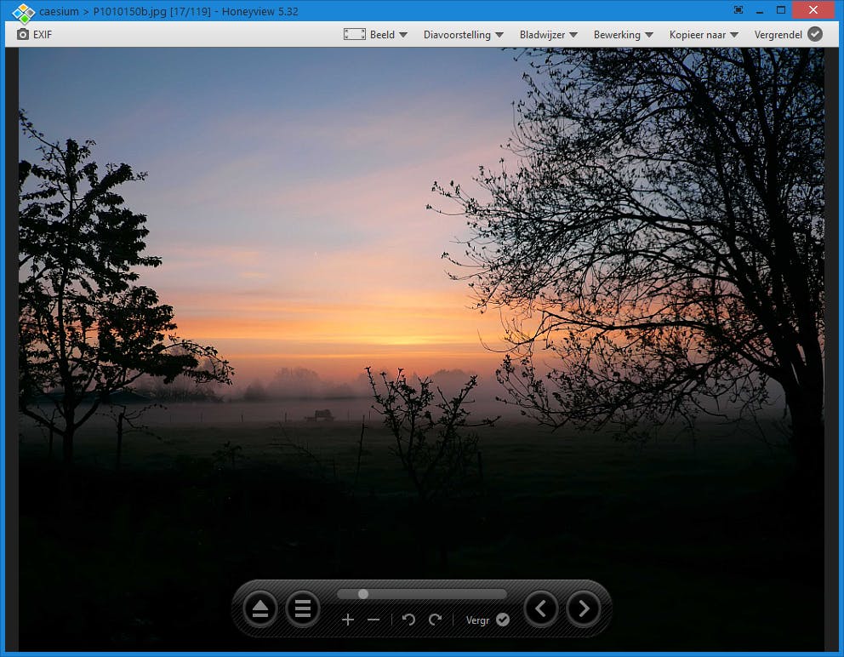The height and width of the screenshot is (657, 844).
Task: Go to the next image with the right arrow
Action: pyautogui.click(x=584, y=608)
